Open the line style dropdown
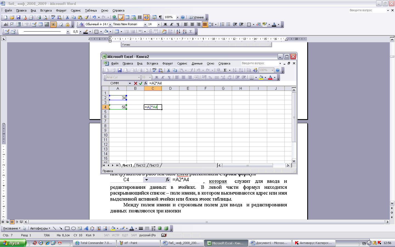The width and height of the screenshot is (395, 247). pyautogui.click(x=67, y=32)
